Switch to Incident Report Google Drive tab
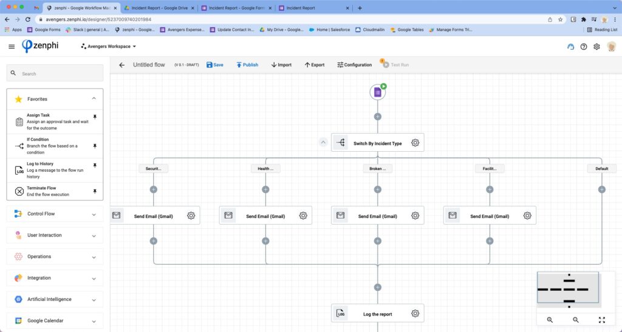This screenshot has width=622, height=332. [x=159, y=8]
